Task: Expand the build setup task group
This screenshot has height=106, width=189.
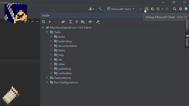Action: [x=51, y=41]
